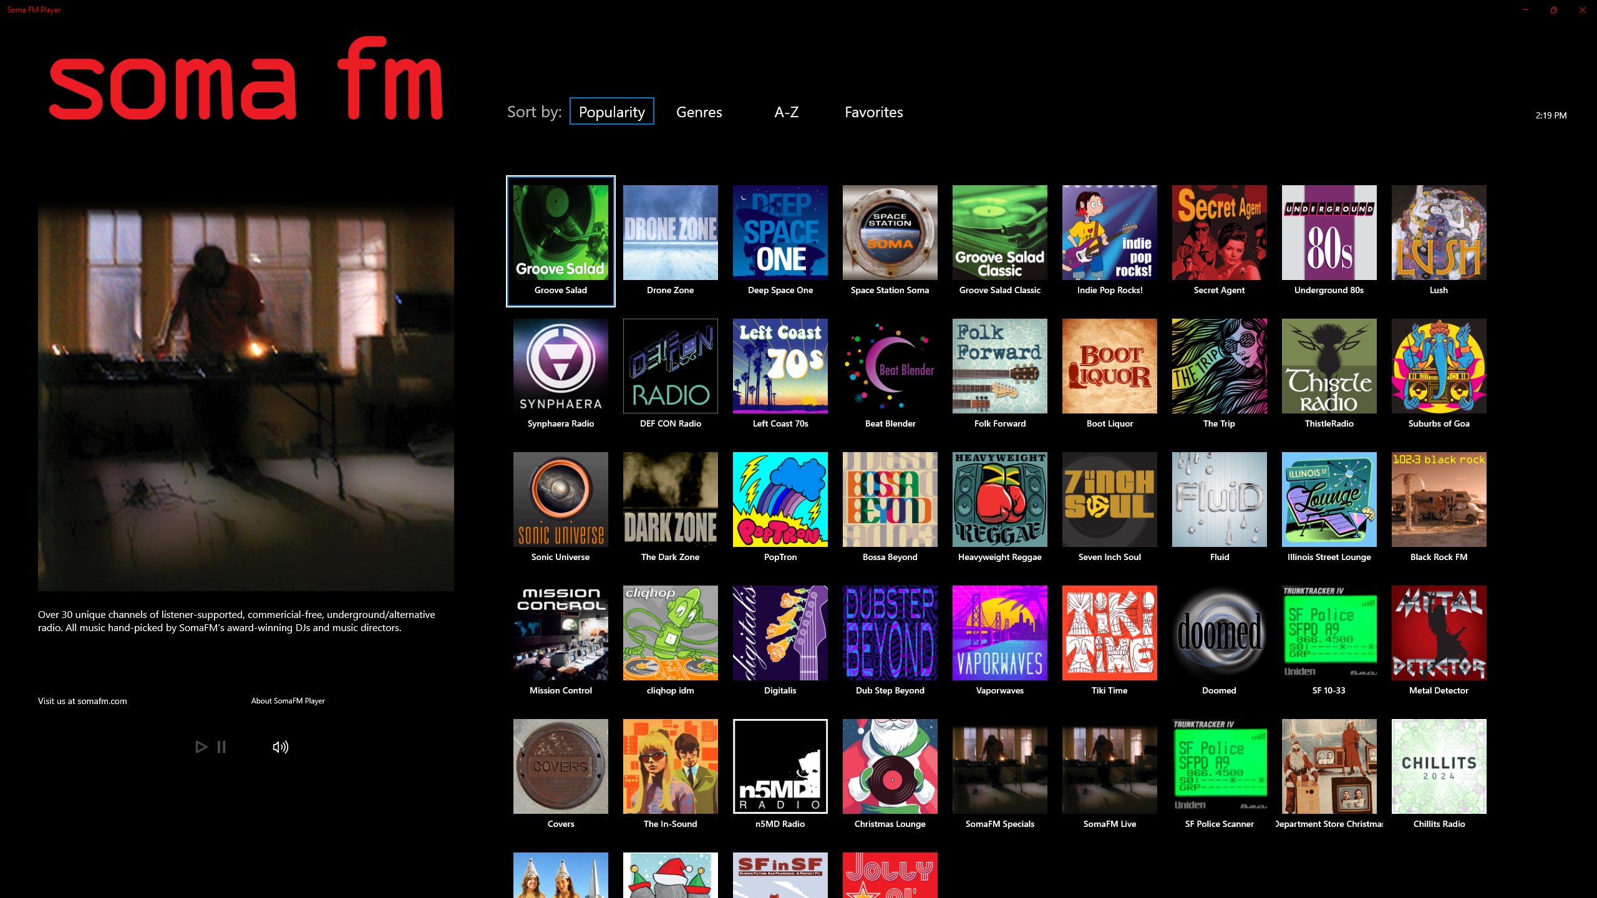Select the Vaporwaves station
Image resolution: width=1597 pixels, height=898 pixels.
[999, 633]
